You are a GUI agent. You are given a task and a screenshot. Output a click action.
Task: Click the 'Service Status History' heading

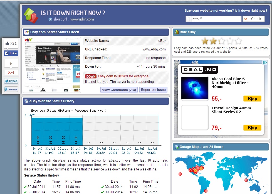click(x=41, y=175)
